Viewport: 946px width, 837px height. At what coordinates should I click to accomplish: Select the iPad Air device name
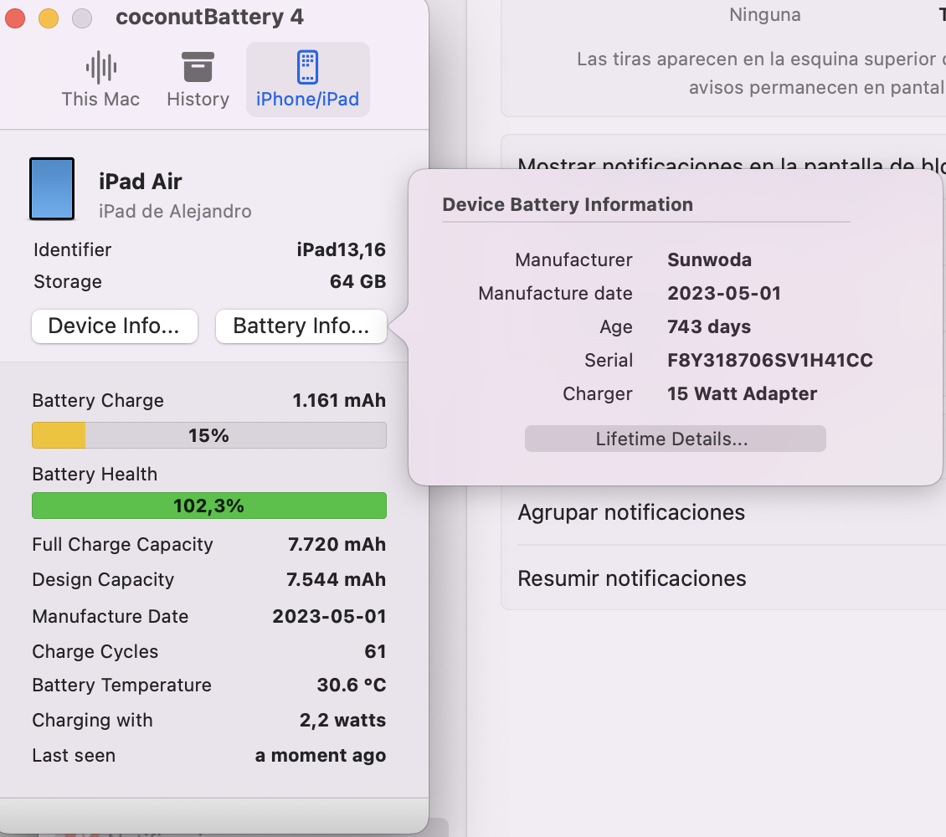tap(141, 182)
